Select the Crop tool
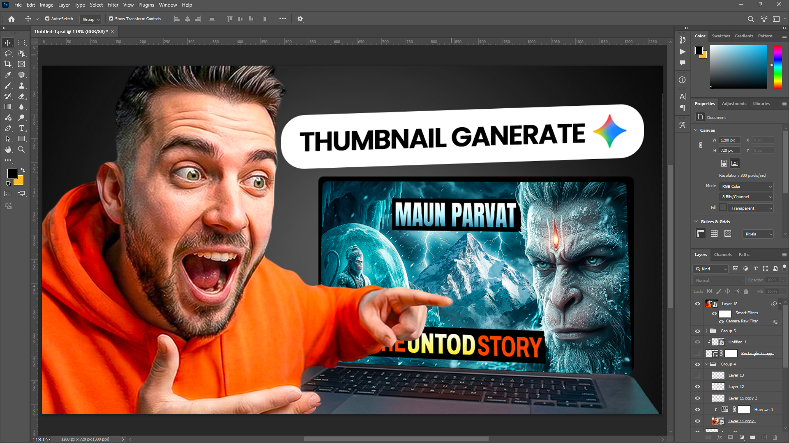Screen dimensions: 789x443 pos(8,64)
